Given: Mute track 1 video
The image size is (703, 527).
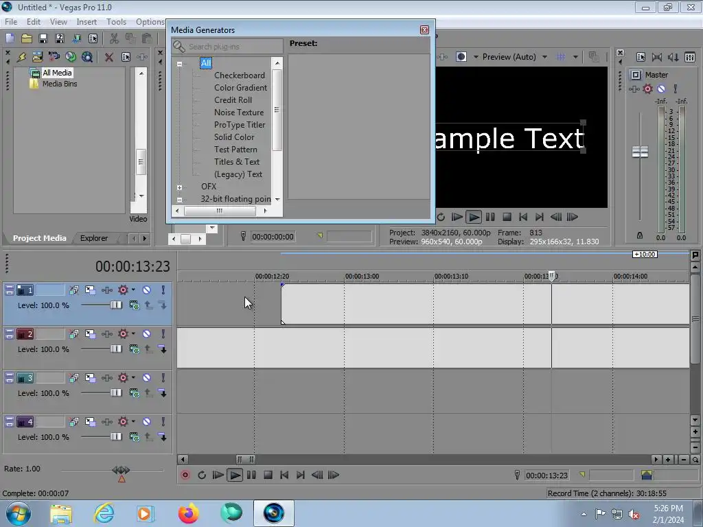Looking at the screenshot, I should click(147, 290).
